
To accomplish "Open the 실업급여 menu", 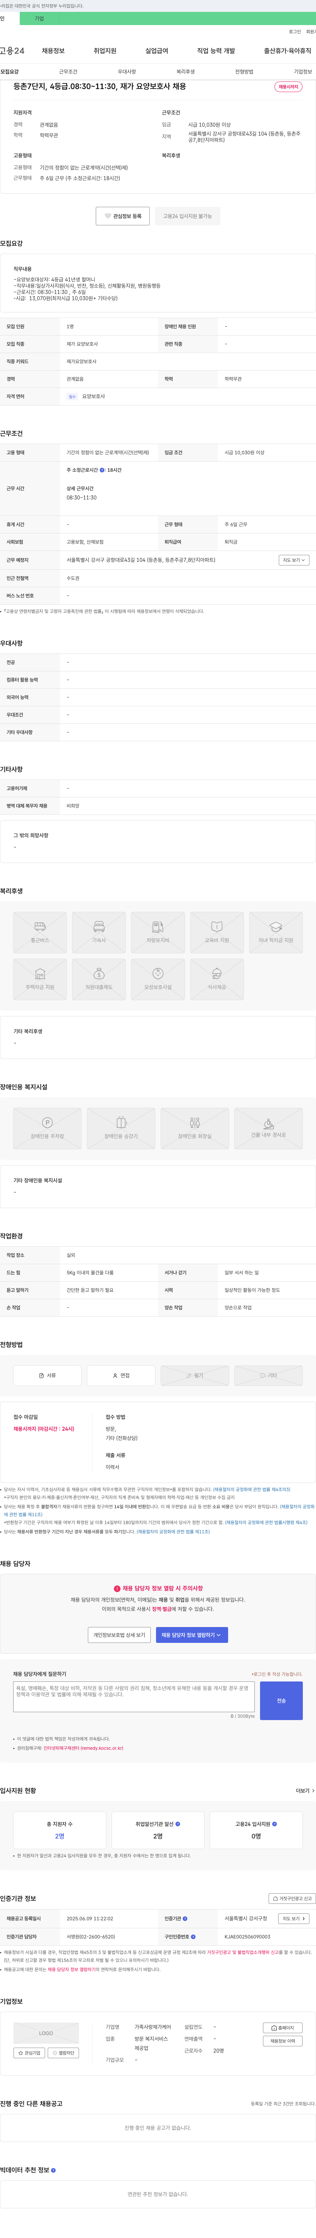I will pos(157,51).
